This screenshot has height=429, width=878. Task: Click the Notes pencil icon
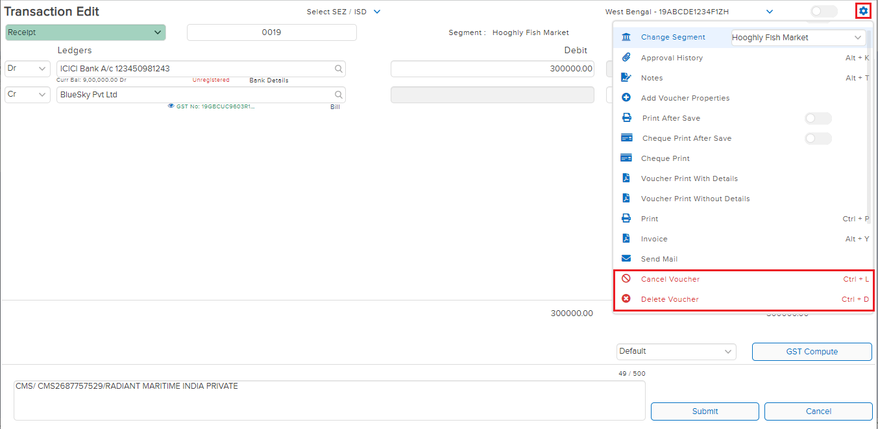pyautogui.click(x=626, y=78)
